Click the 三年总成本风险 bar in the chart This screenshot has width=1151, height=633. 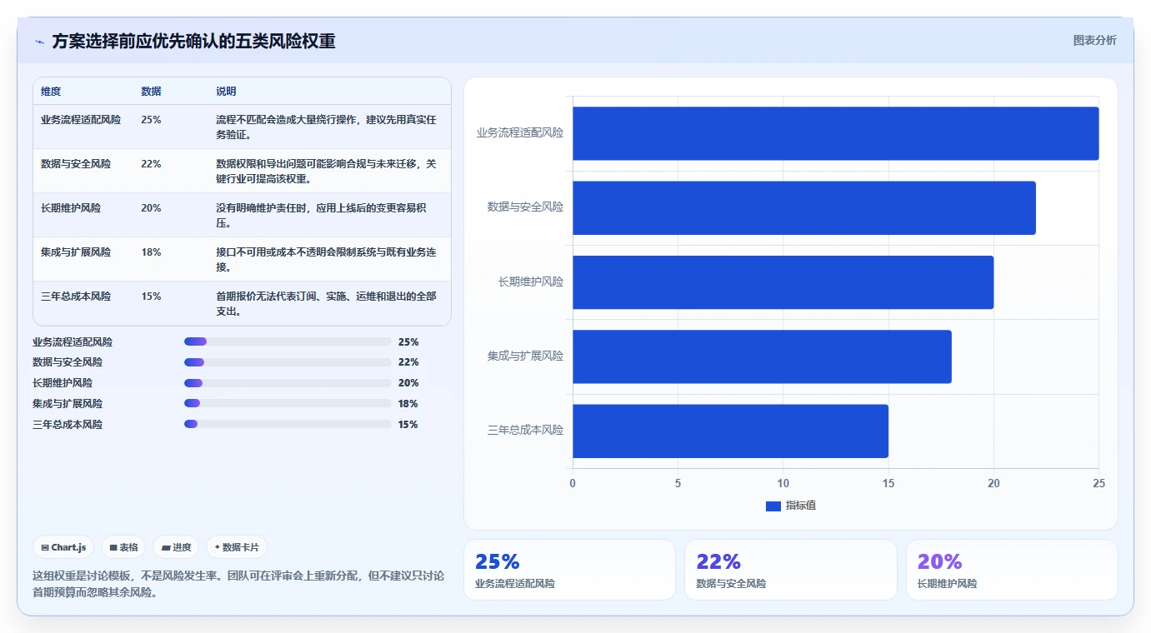tap(730, 431)
